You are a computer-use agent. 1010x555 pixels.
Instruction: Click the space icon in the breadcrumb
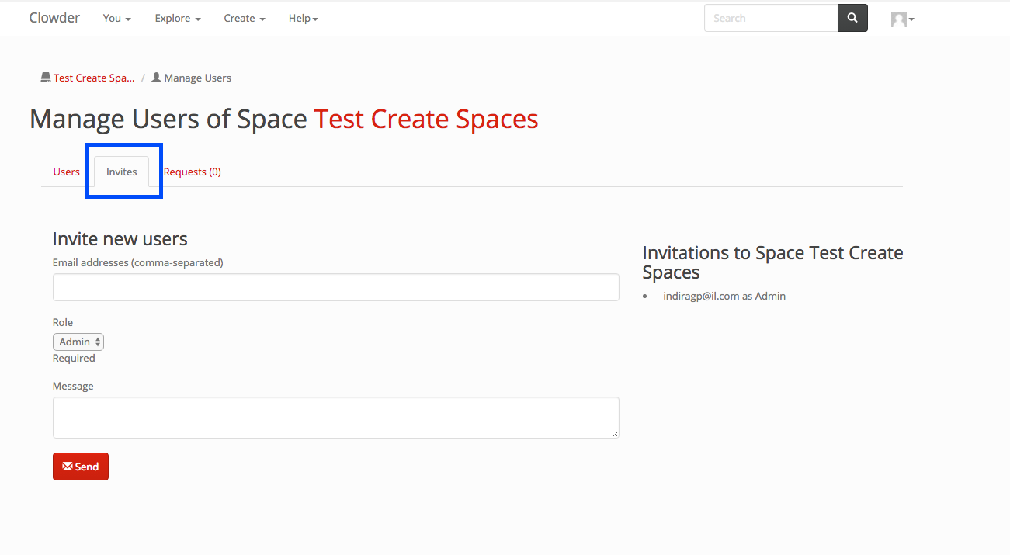point(46,78)
